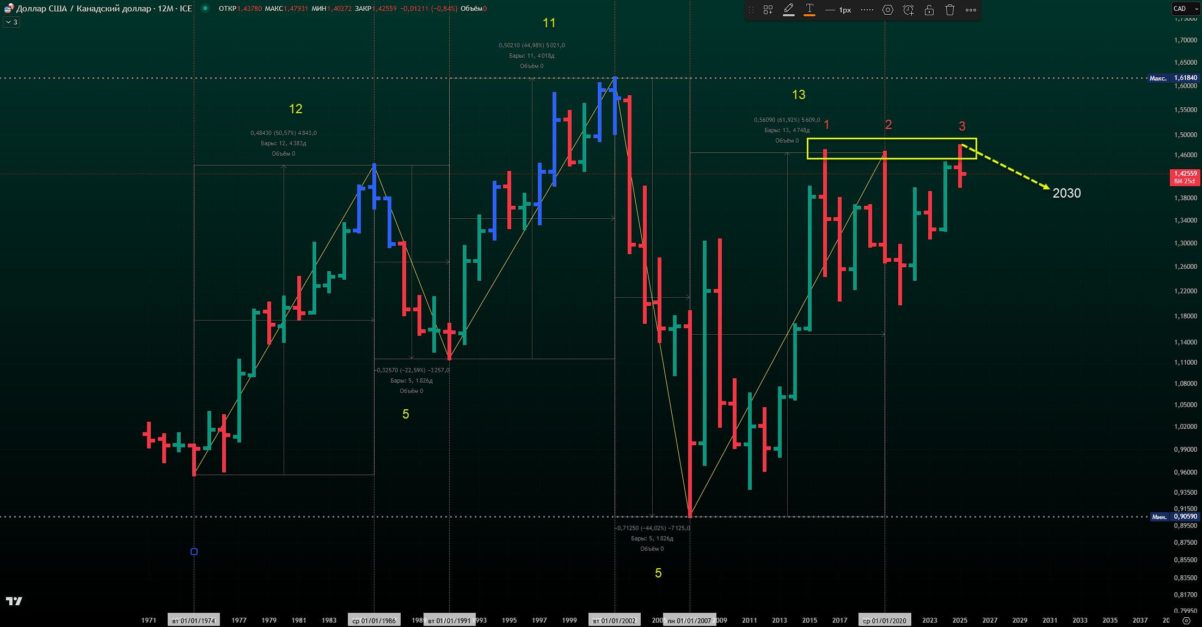
Task: Select the measurement text 0,56090 (61,92%)
Action: (x=787, y=120)
